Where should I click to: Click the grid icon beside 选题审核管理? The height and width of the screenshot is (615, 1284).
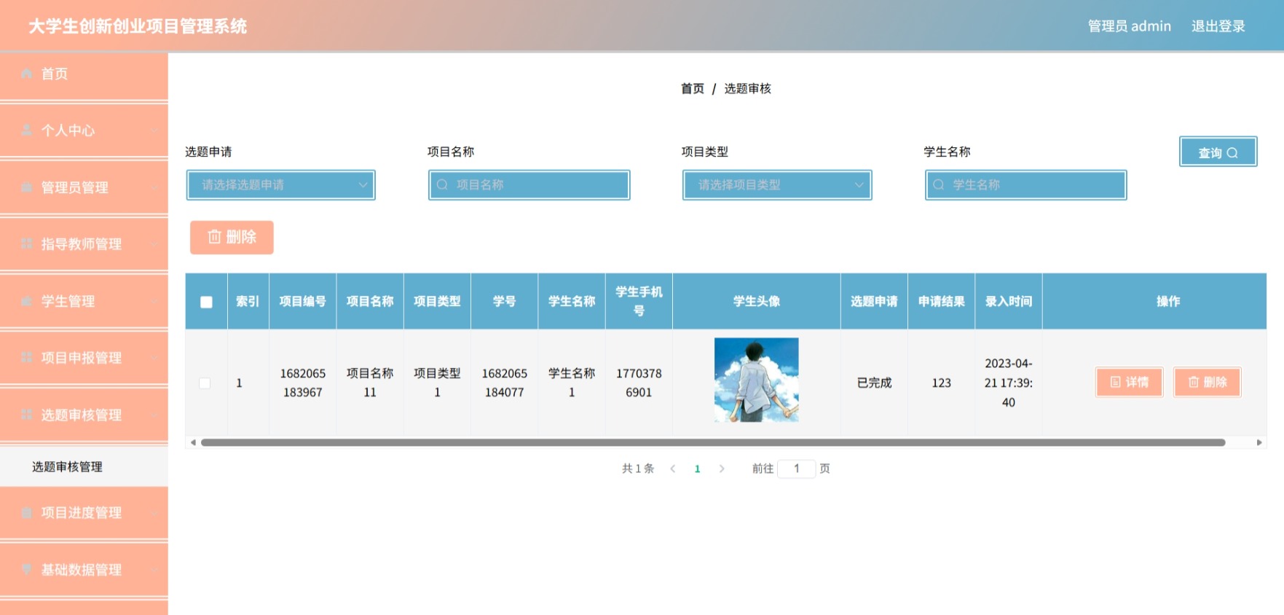(27, 414)
